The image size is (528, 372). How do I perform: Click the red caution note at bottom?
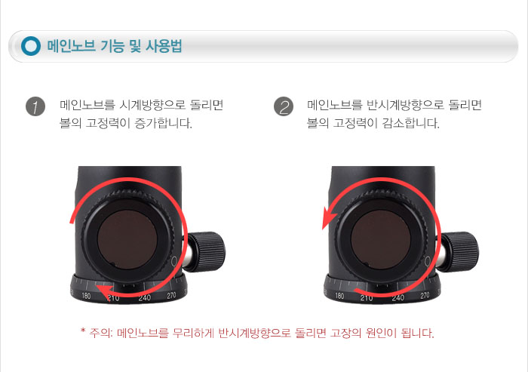coord(257,333)
